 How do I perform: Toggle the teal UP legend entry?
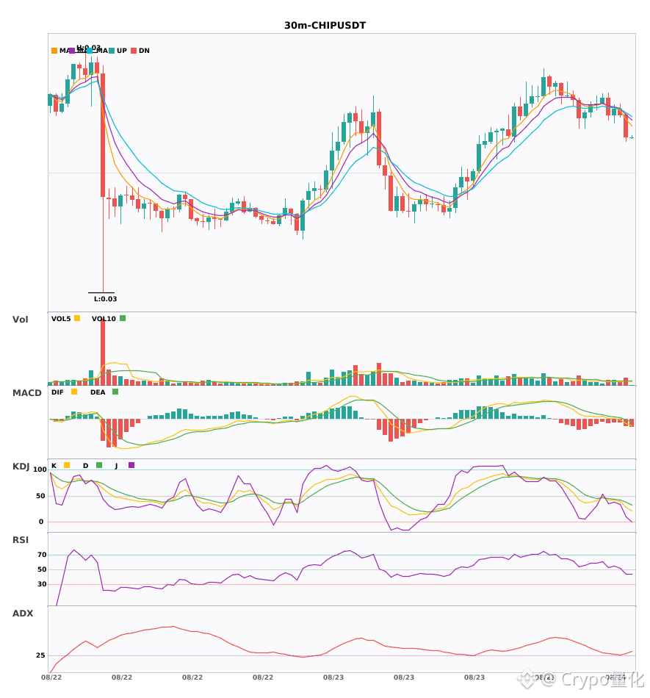point(118,51)
